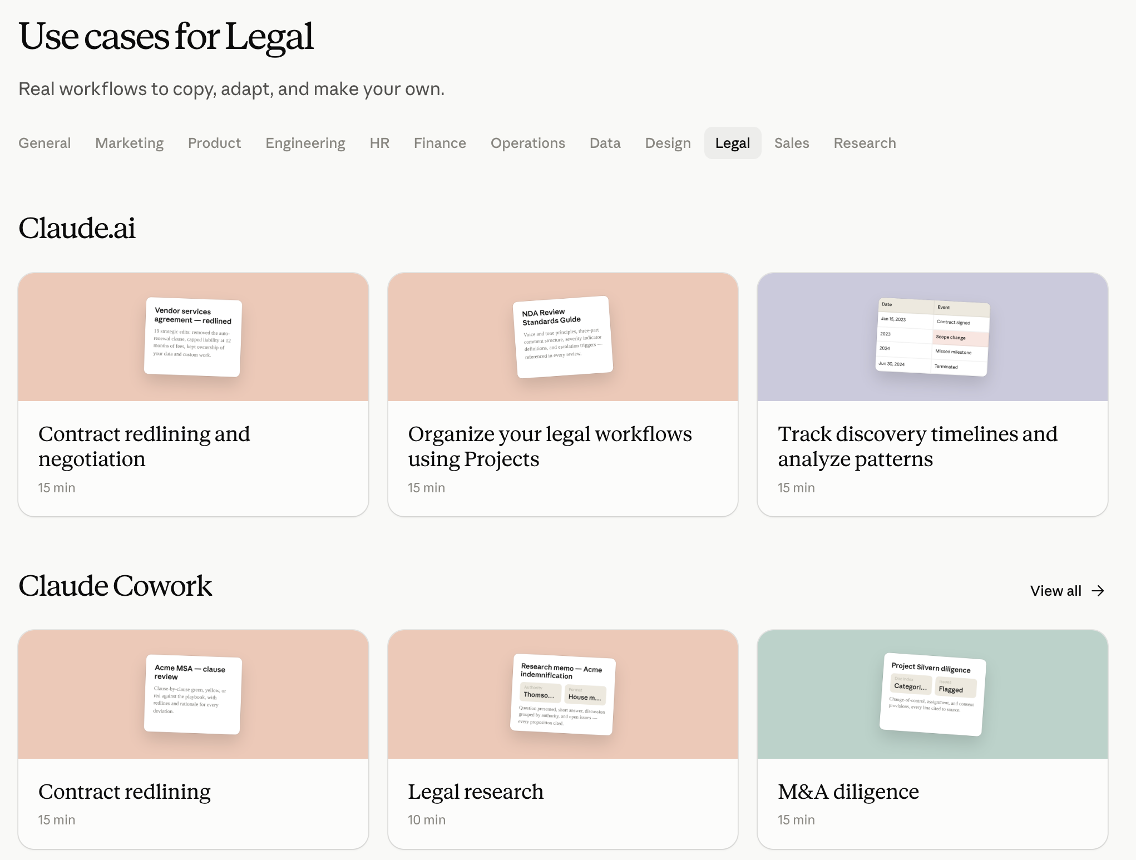Viewport: 1136px width, 860px height.
Task: Click the Claude Cowork section heading
Action: (x=115, y=586)
